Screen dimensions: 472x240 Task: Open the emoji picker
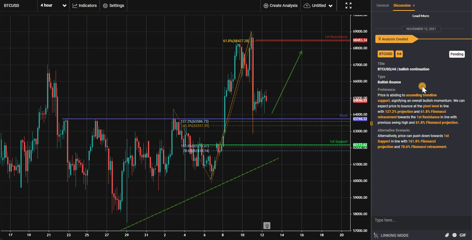pos(454,235)
